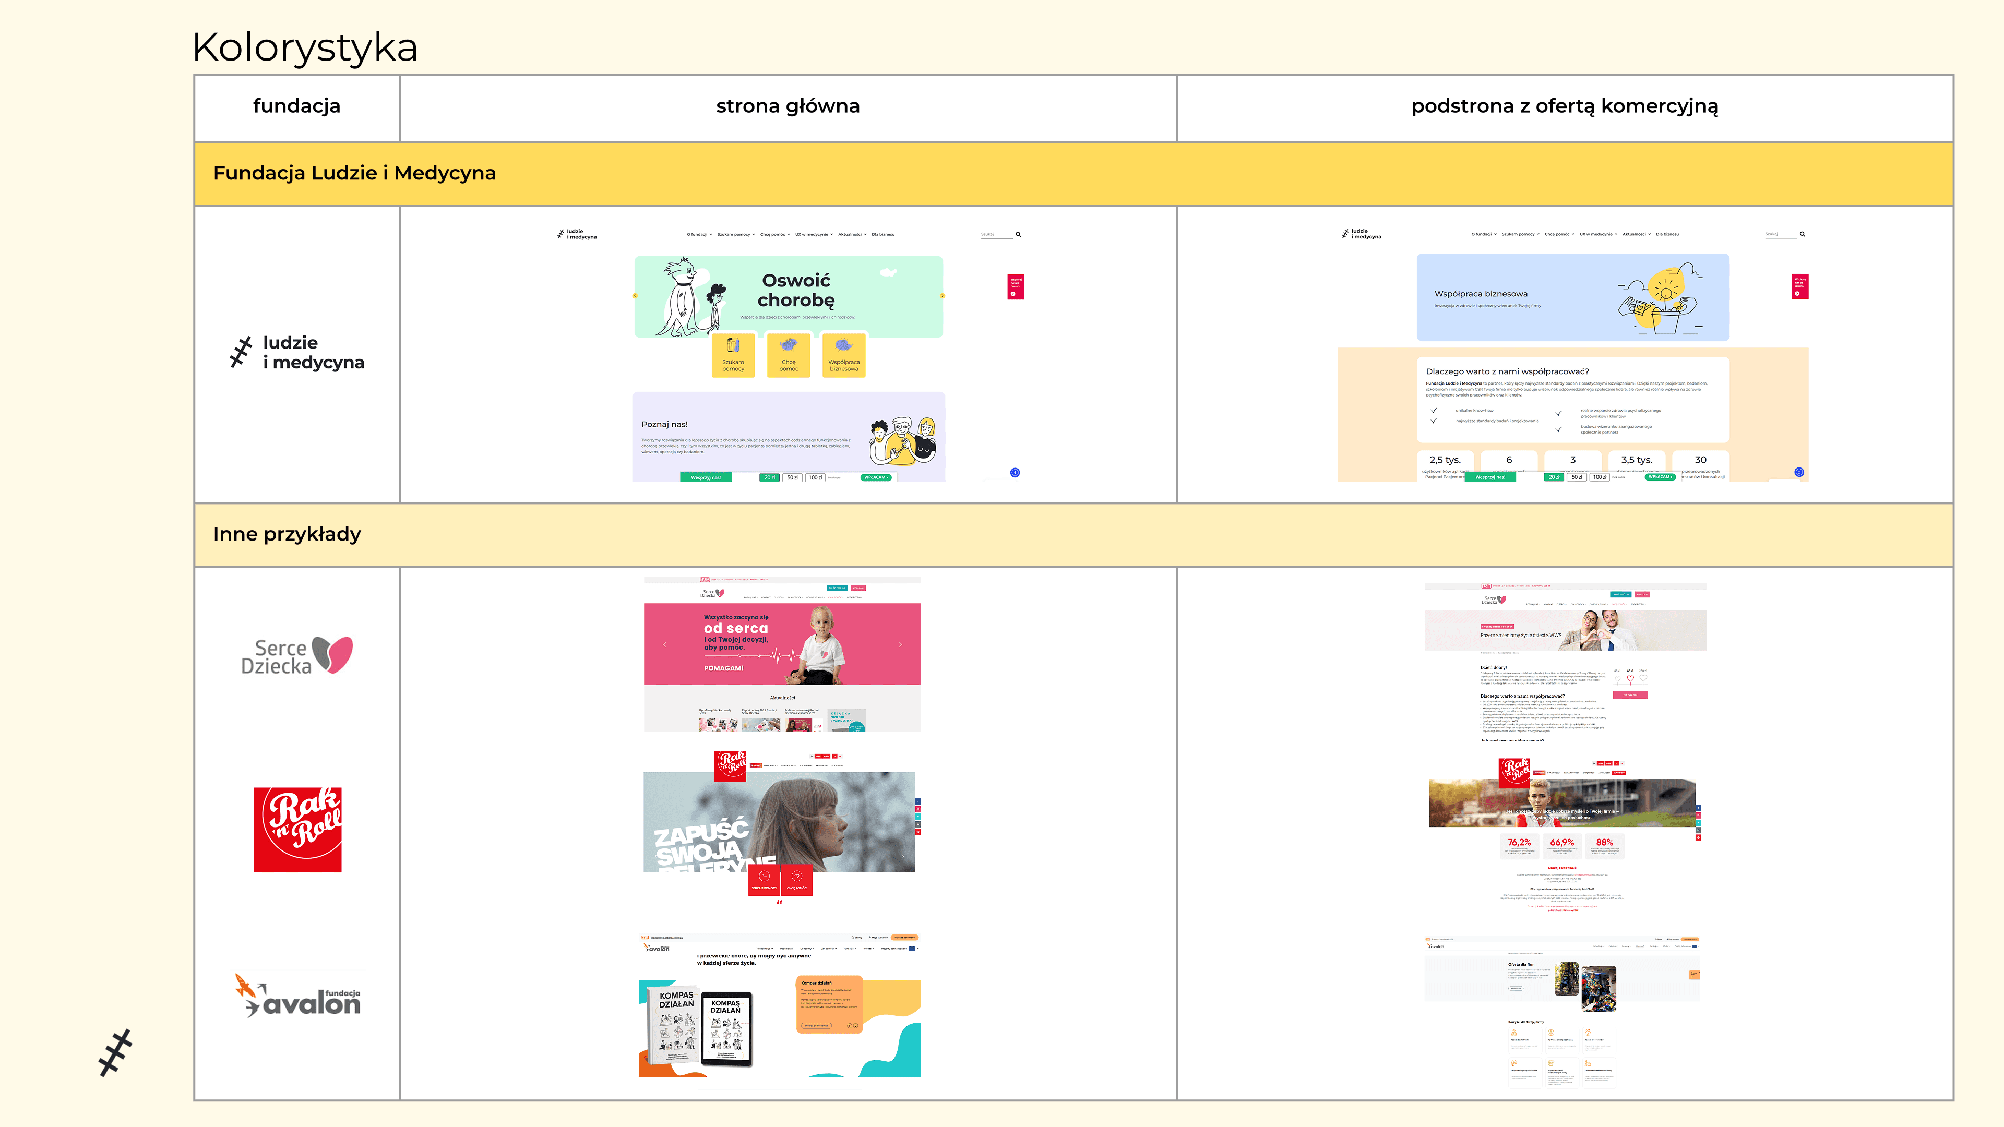The height and width of the screenshot is (1127, 2004).
Task: Click search magnifier in the strona główna Ludzie i Medycyna screenshot
Action: (x=1018, y=234)
